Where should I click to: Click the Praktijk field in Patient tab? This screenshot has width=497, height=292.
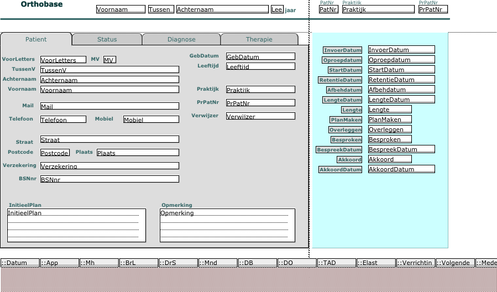click(x=260, y=90)
